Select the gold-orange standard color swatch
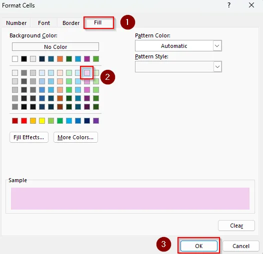This screenshot has height=254, width=263. [x=33, y=121]
